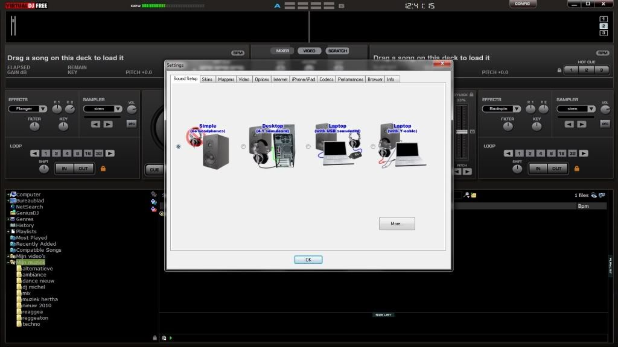This screenshot has width=618, height=347.
Task: Toggle right deck loop lock icon
Action: [576, 169]
